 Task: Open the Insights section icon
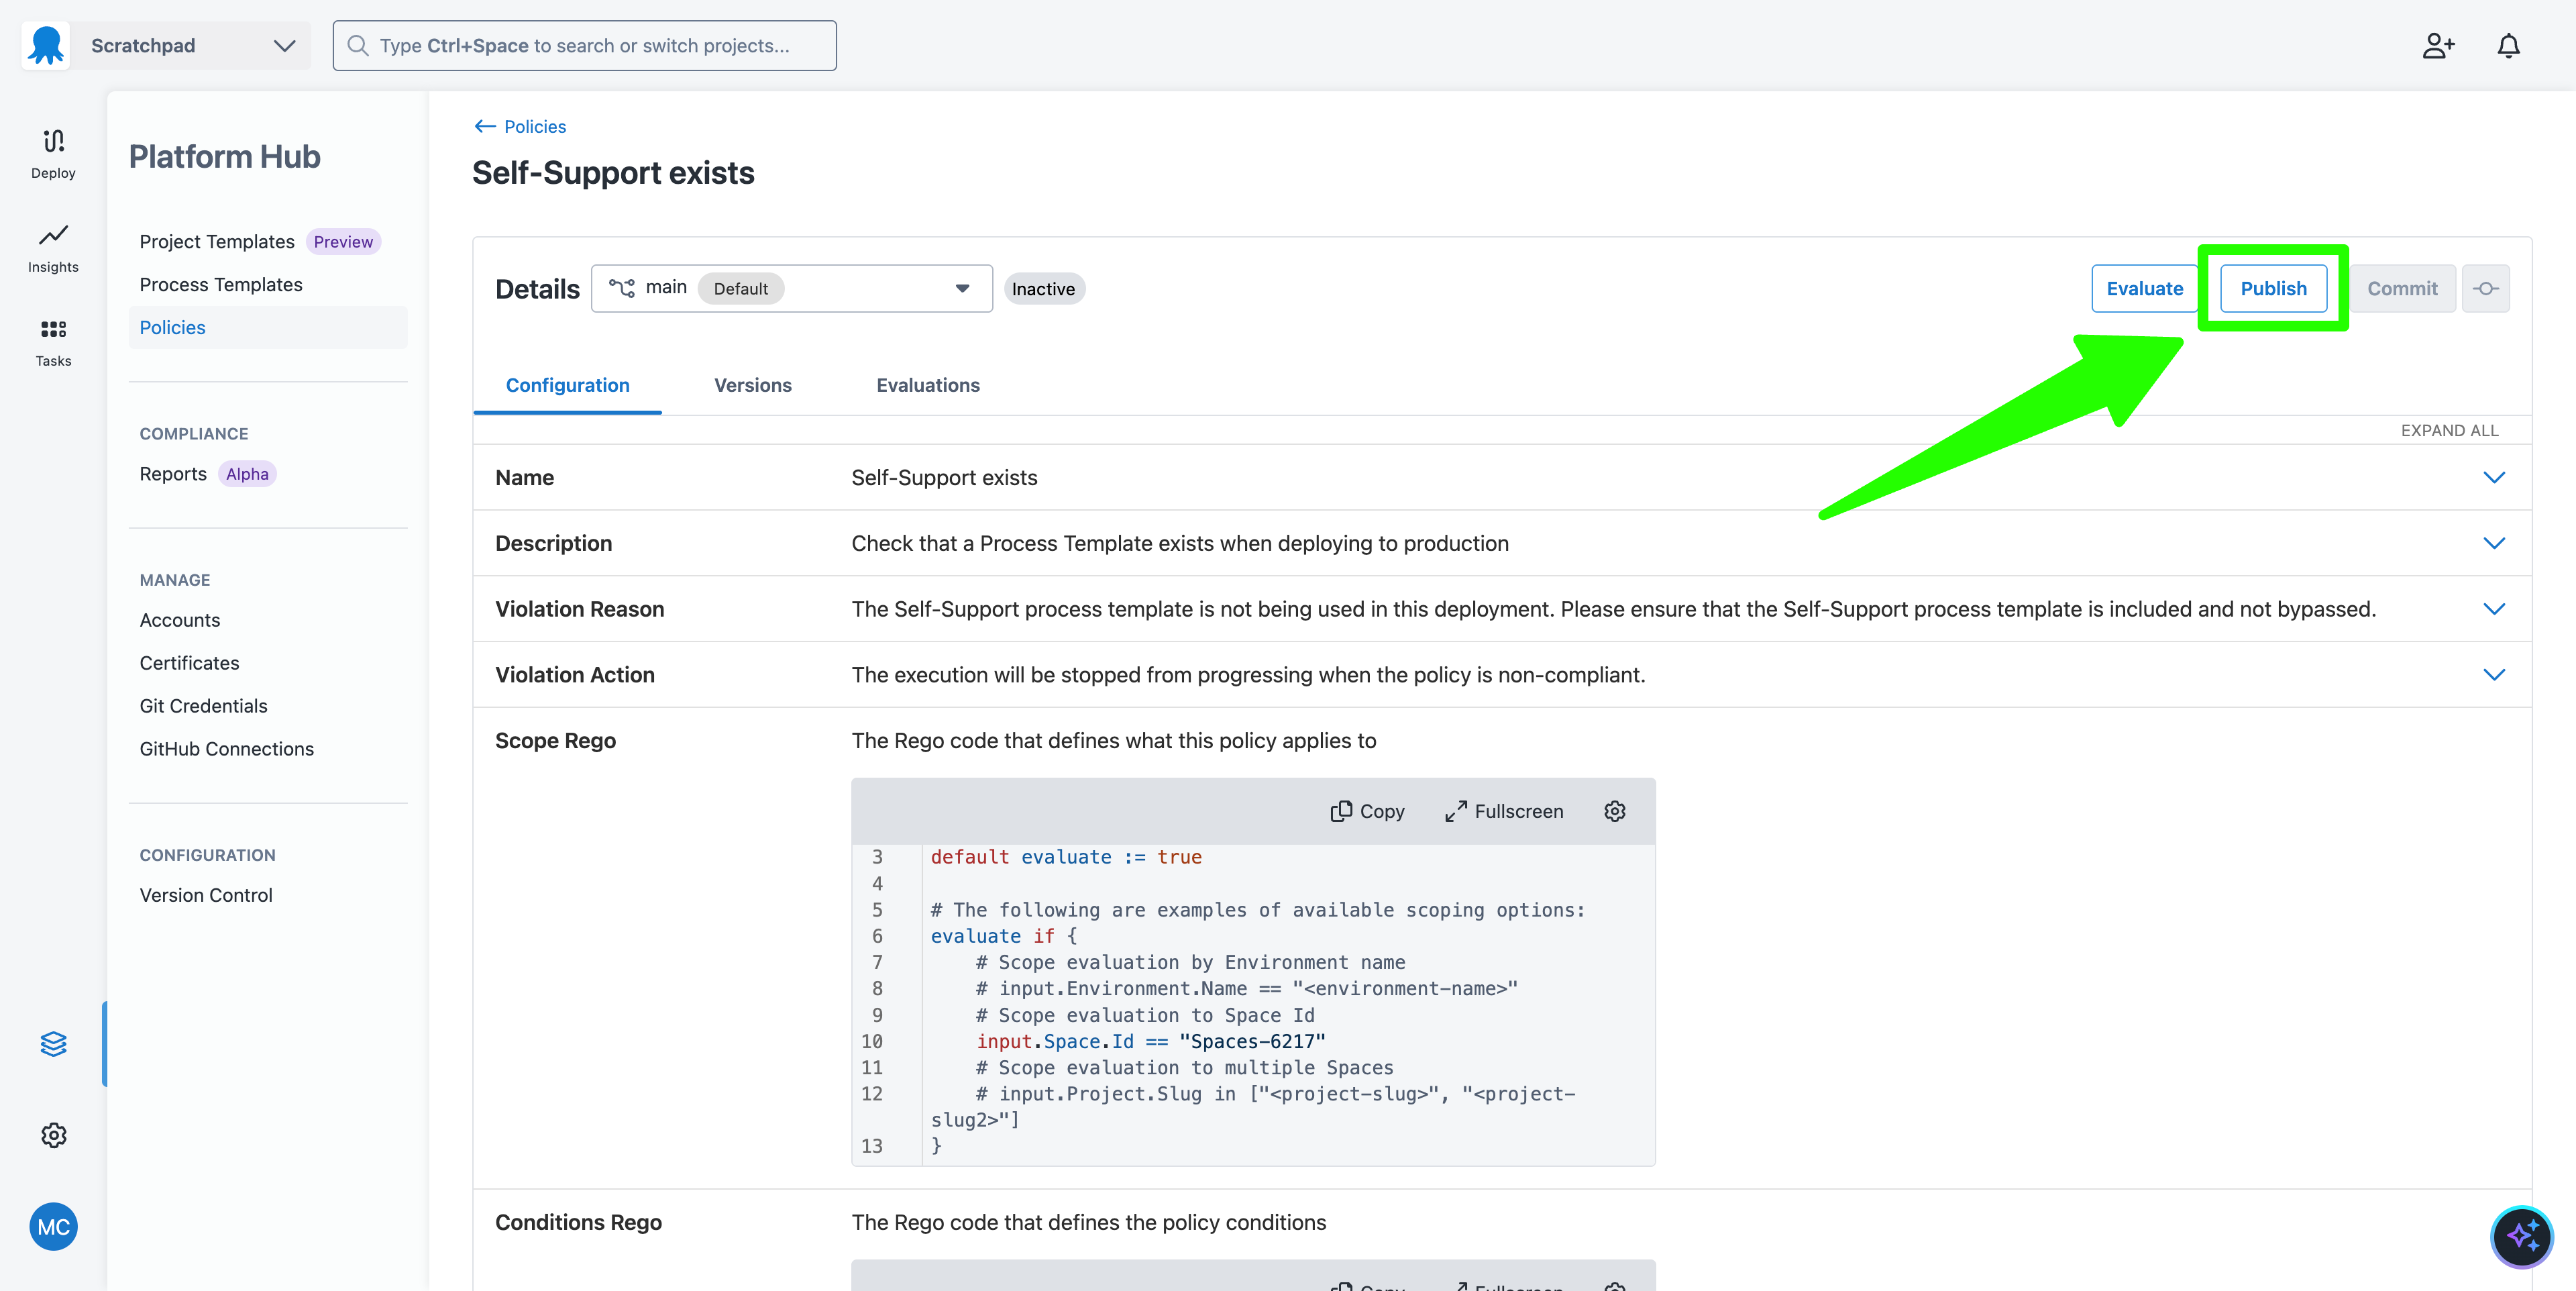click(53, 248)
